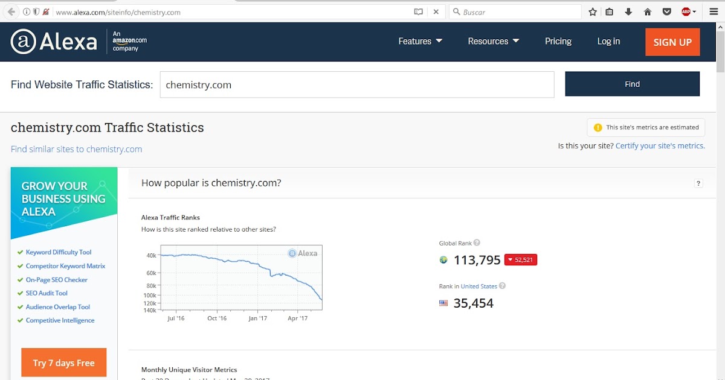Screen dimensions: 725x380
Task: Click the Pocket icon in toolbar
Action: tap(666, 11)
